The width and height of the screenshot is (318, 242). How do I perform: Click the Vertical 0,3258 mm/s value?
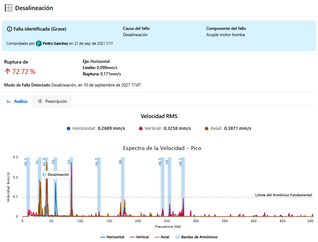coord(177,128)
